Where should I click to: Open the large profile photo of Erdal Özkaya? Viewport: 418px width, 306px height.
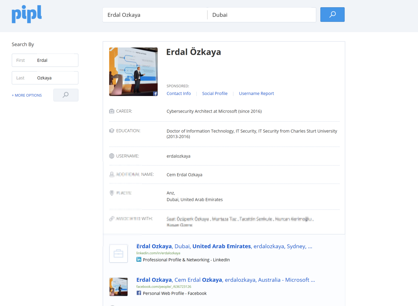133,72
